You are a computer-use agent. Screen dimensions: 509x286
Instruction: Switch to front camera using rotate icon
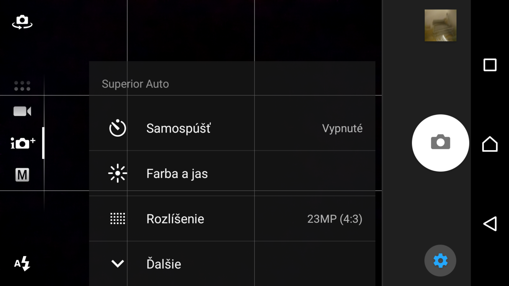(22, 22)
